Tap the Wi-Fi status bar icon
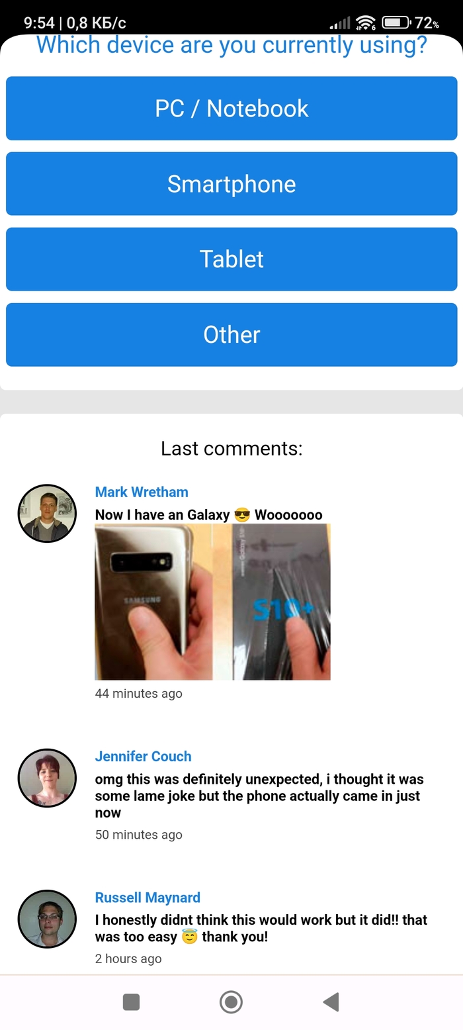Viewport: 463px width, 1030px height. coord(366,23)
